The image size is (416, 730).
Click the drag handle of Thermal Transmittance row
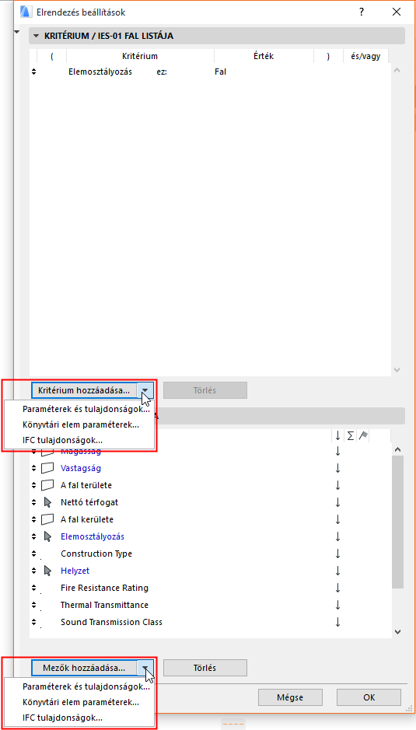(x=33, y=606)
